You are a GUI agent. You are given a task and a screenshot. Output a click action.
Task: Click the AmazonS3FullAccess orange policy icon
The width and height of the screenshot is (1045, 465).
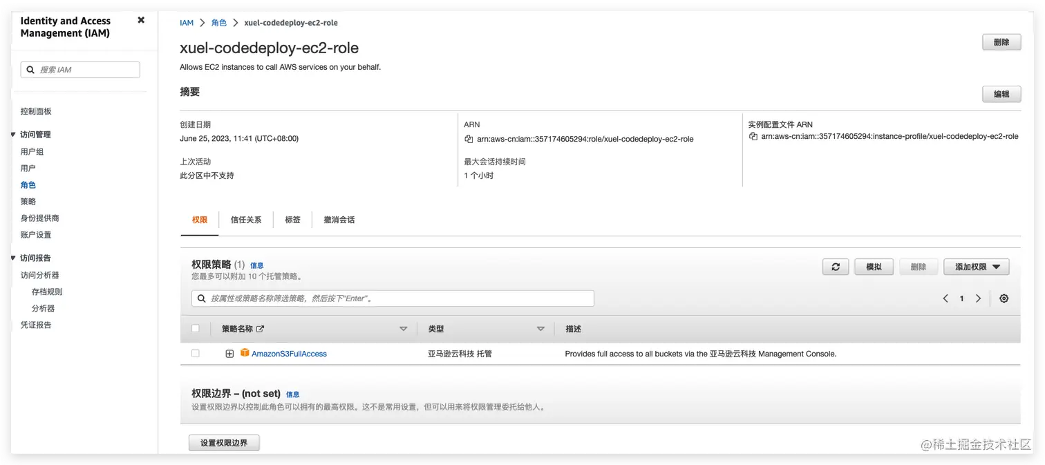pos(245,353)
